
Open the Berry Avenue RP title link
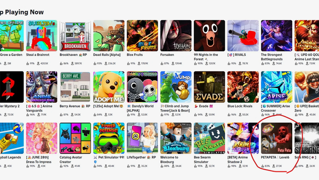pyautogui.click(x=75, y=106)
